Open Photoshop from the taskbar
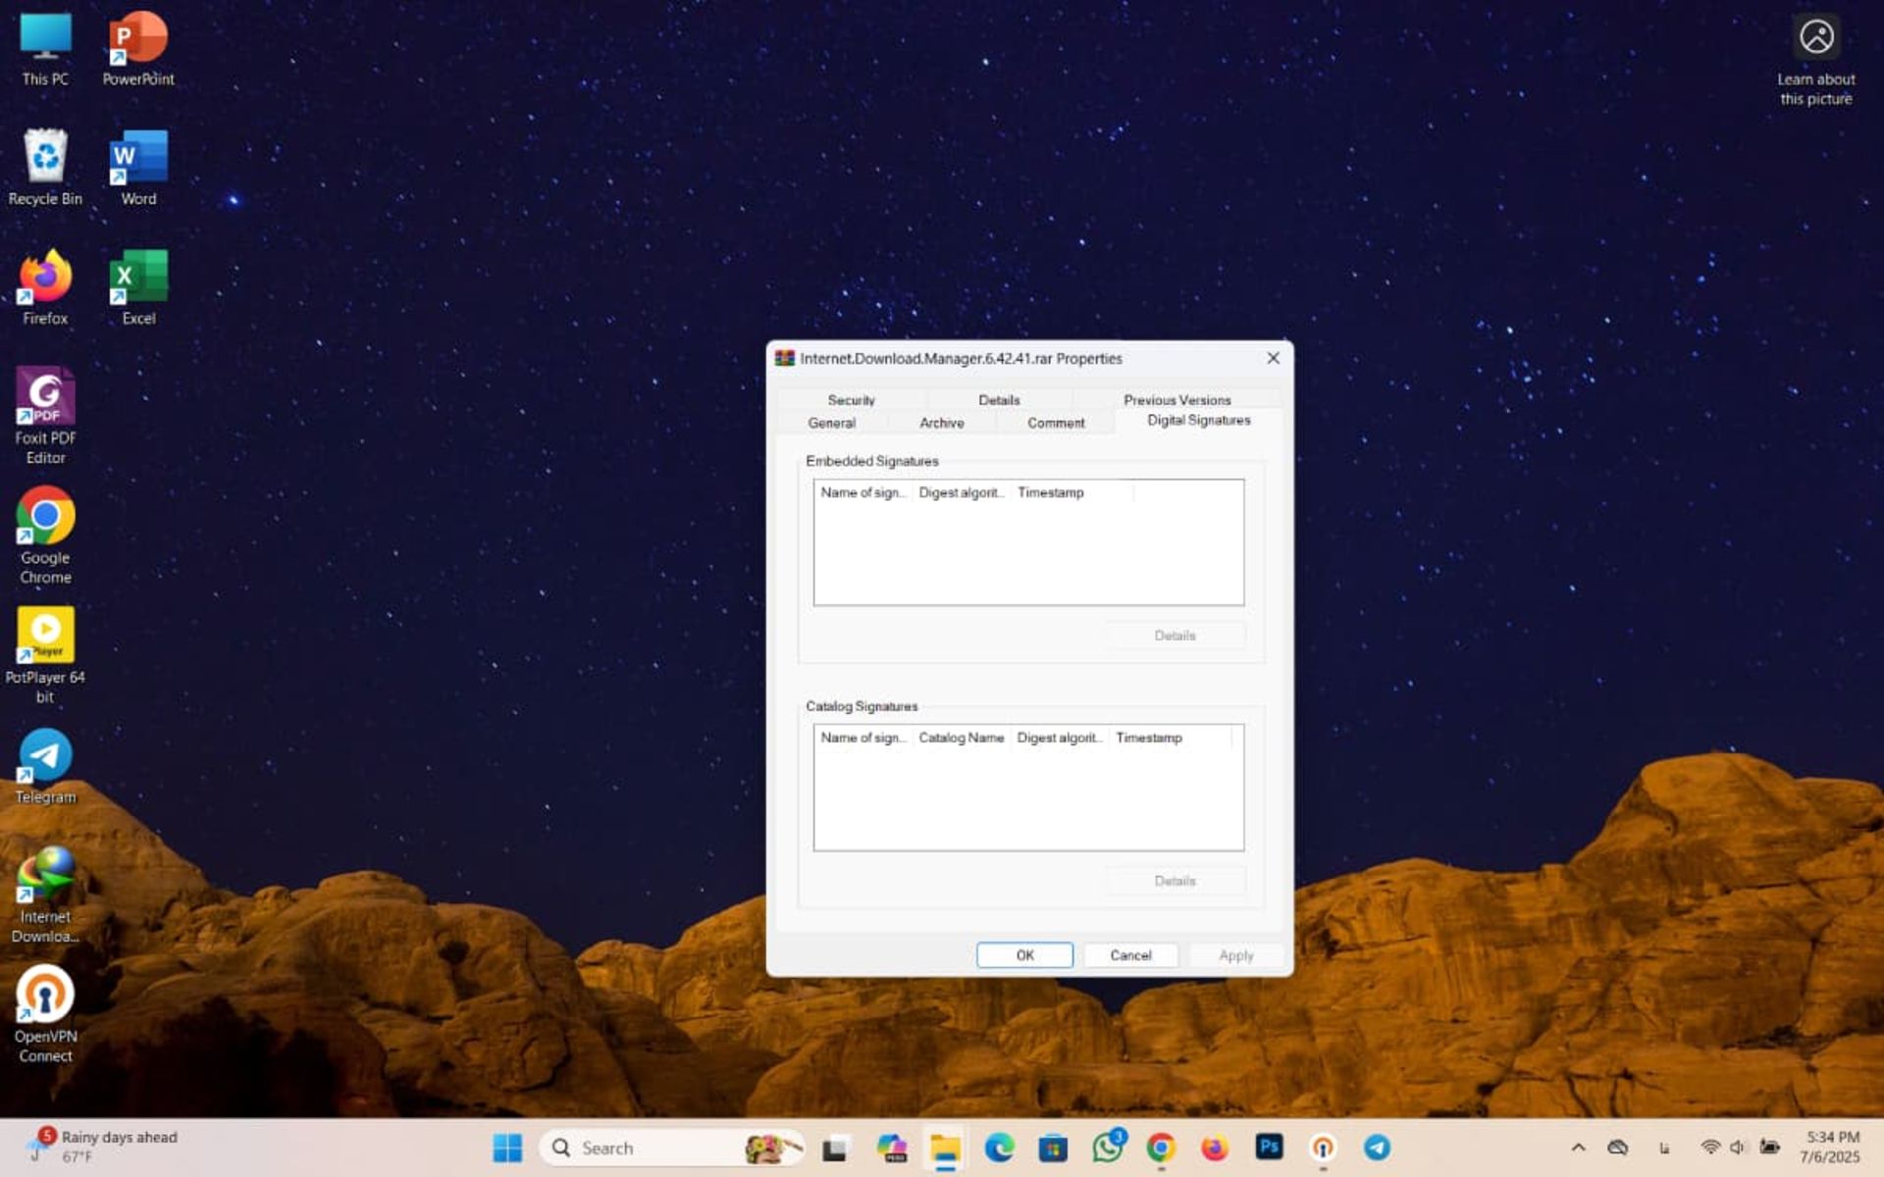 coord(1269,1147)
